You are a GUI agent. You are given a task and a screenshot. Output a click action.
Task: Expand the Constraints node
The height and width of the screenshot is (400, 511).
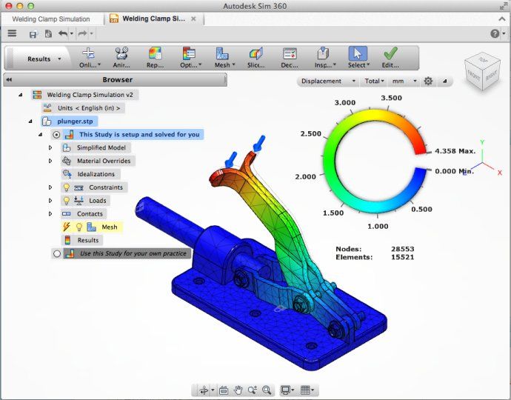click(x=50, y=187)
